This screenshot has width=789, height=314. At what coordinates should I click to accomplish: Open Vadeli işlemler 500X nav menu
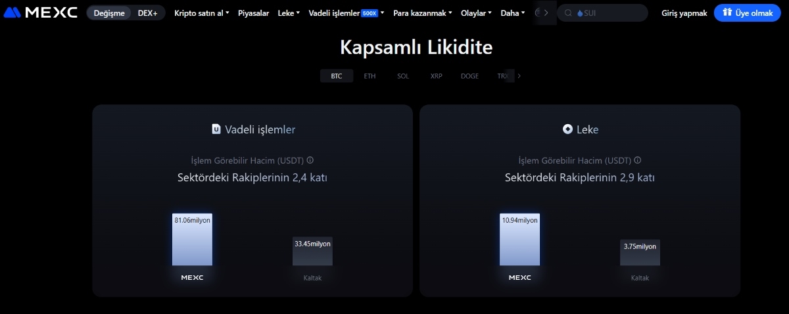click(x=346, y=12)
